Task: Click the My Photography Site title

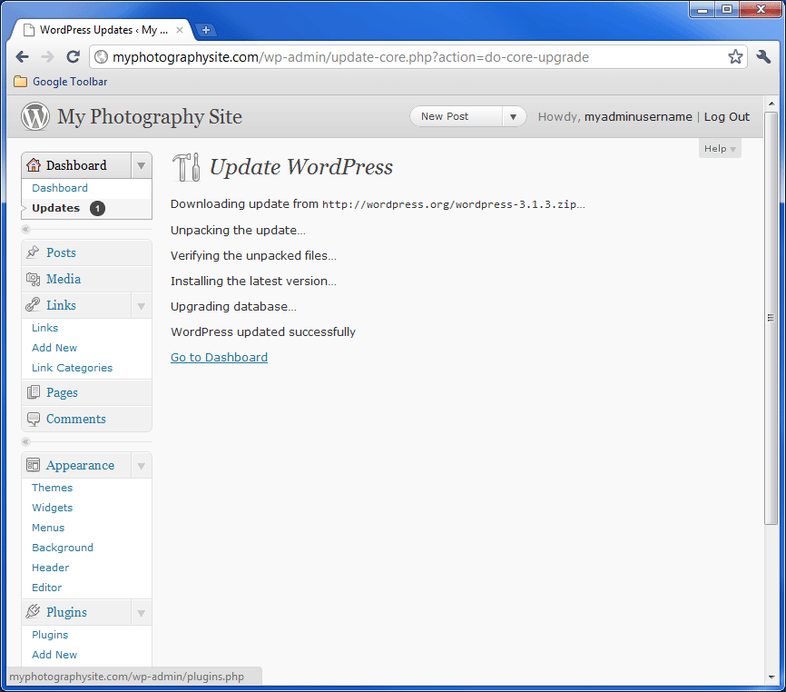Action: point(150,117)
